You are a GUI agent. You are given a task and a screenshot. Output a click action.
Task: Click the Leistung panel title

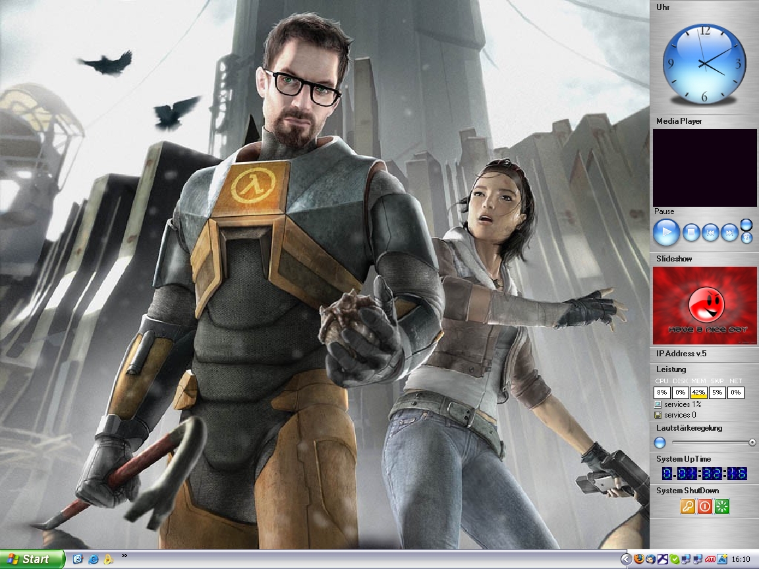click(671, 369)
